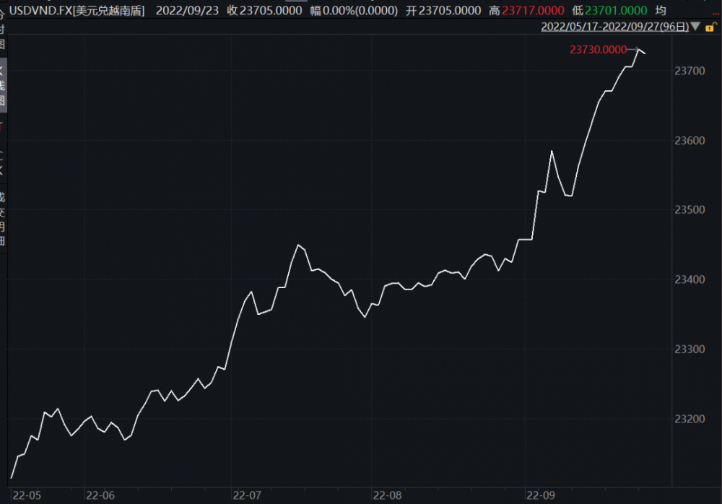
Task: Open the date range dropdown triangle
Action: click(x=695, y=27)
